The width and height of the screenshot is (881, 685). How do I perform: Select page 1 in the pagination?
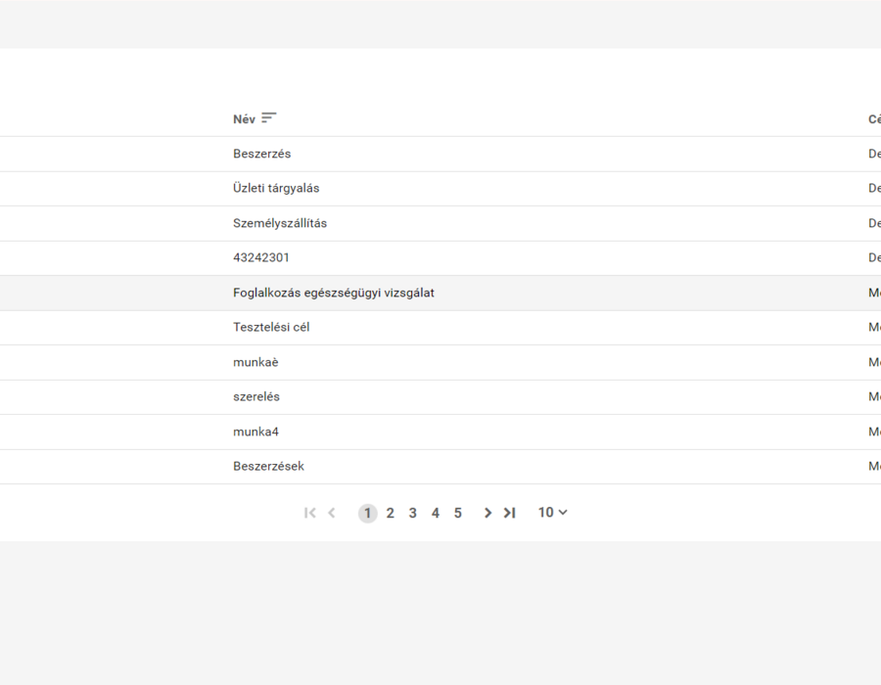point(367,513)
